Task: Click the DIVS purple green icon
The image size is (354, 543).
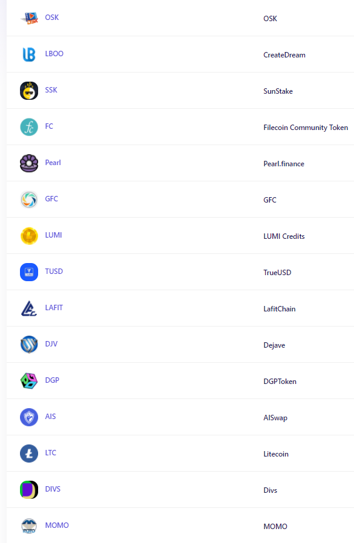Action: click(29, 490)
